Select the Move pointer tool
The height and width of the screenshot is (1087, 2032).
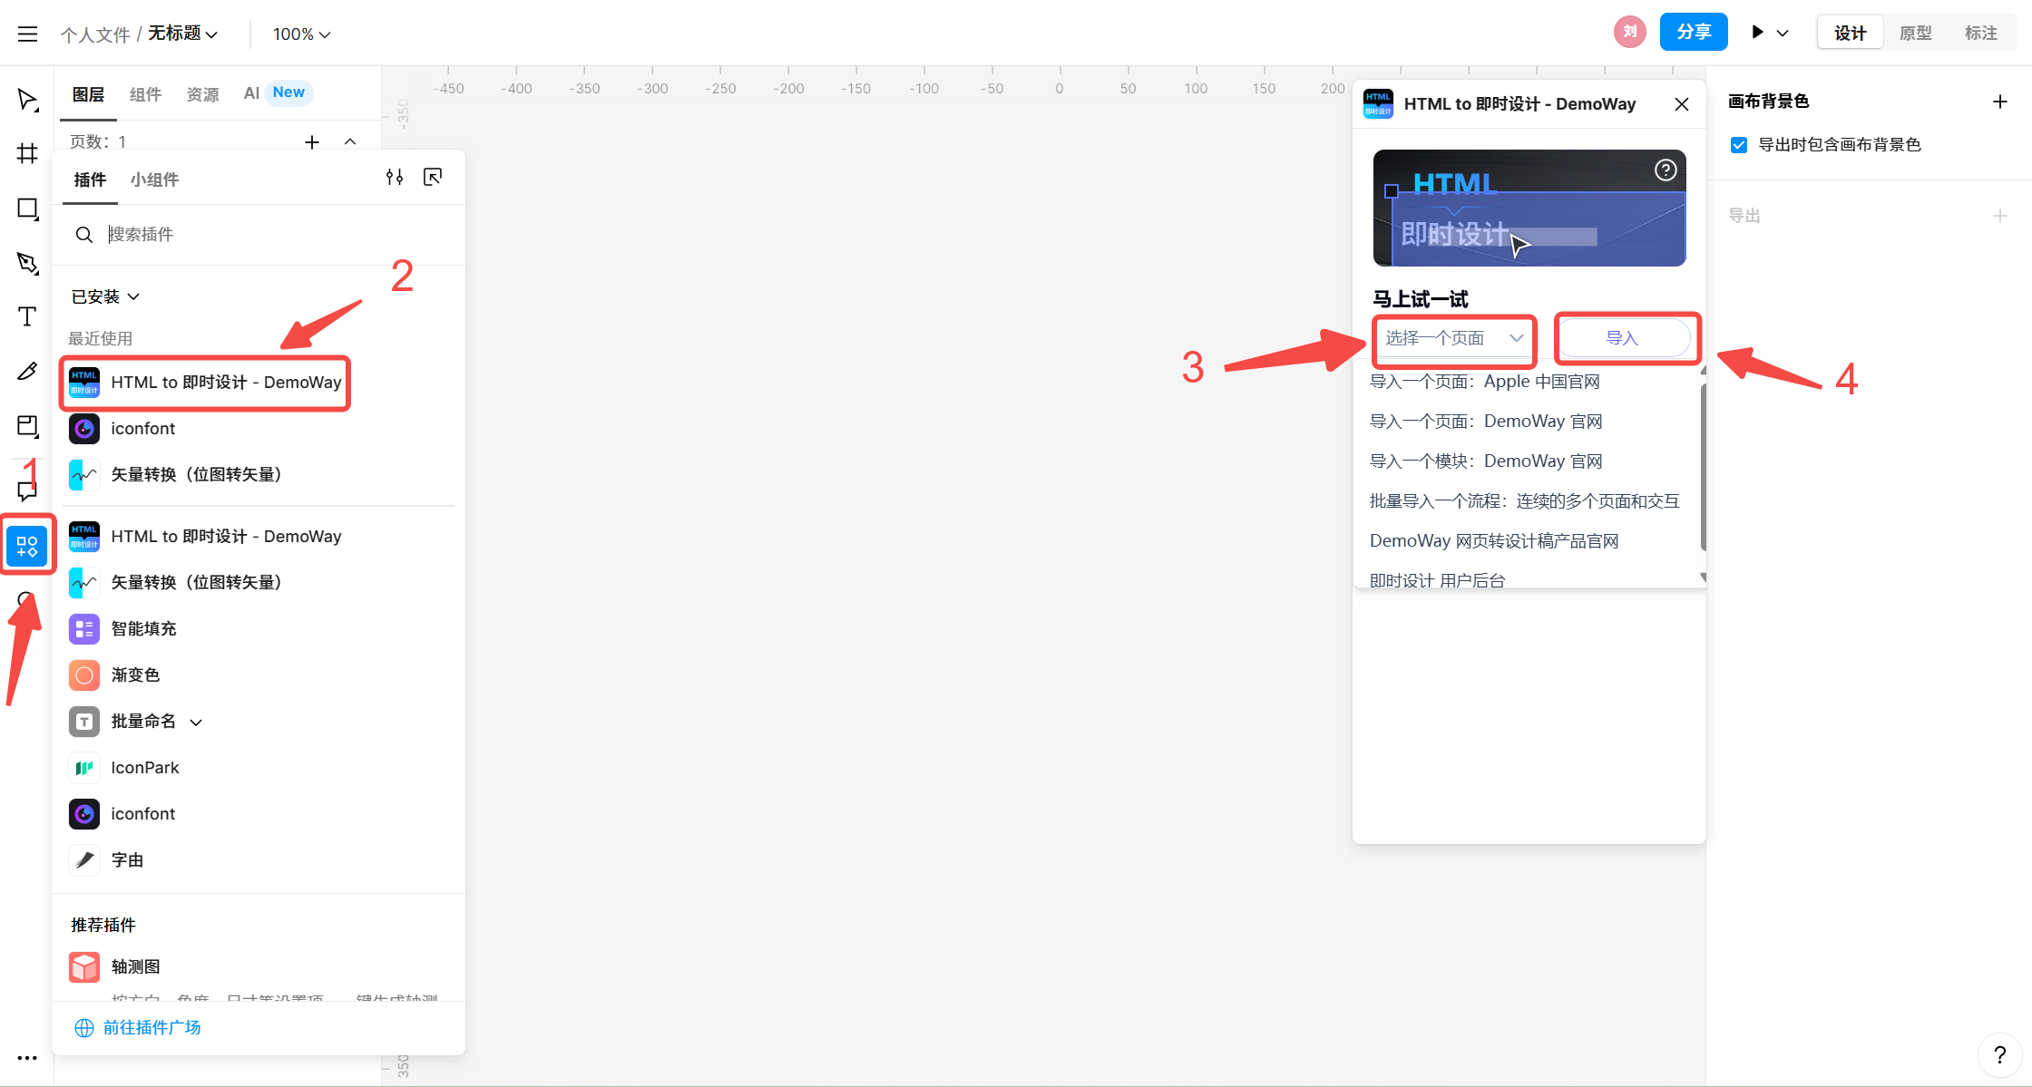click(28, 100)
